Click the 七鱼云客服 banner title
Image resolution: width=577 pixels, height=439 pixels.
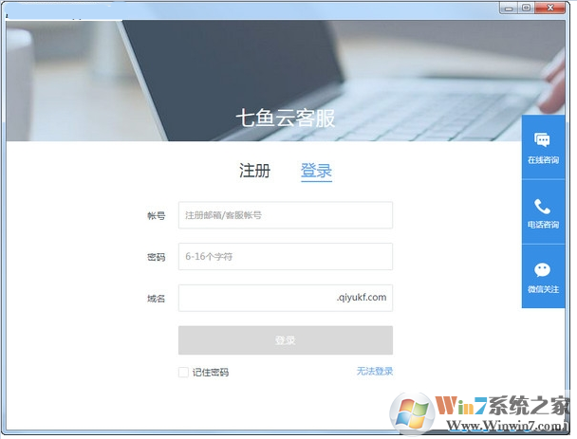[286, 118]
